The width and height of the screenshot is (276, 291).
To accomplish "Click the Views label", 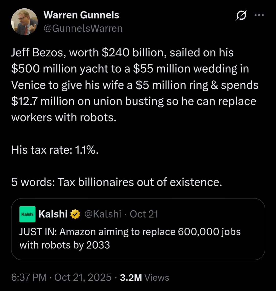I will (157, 278).
